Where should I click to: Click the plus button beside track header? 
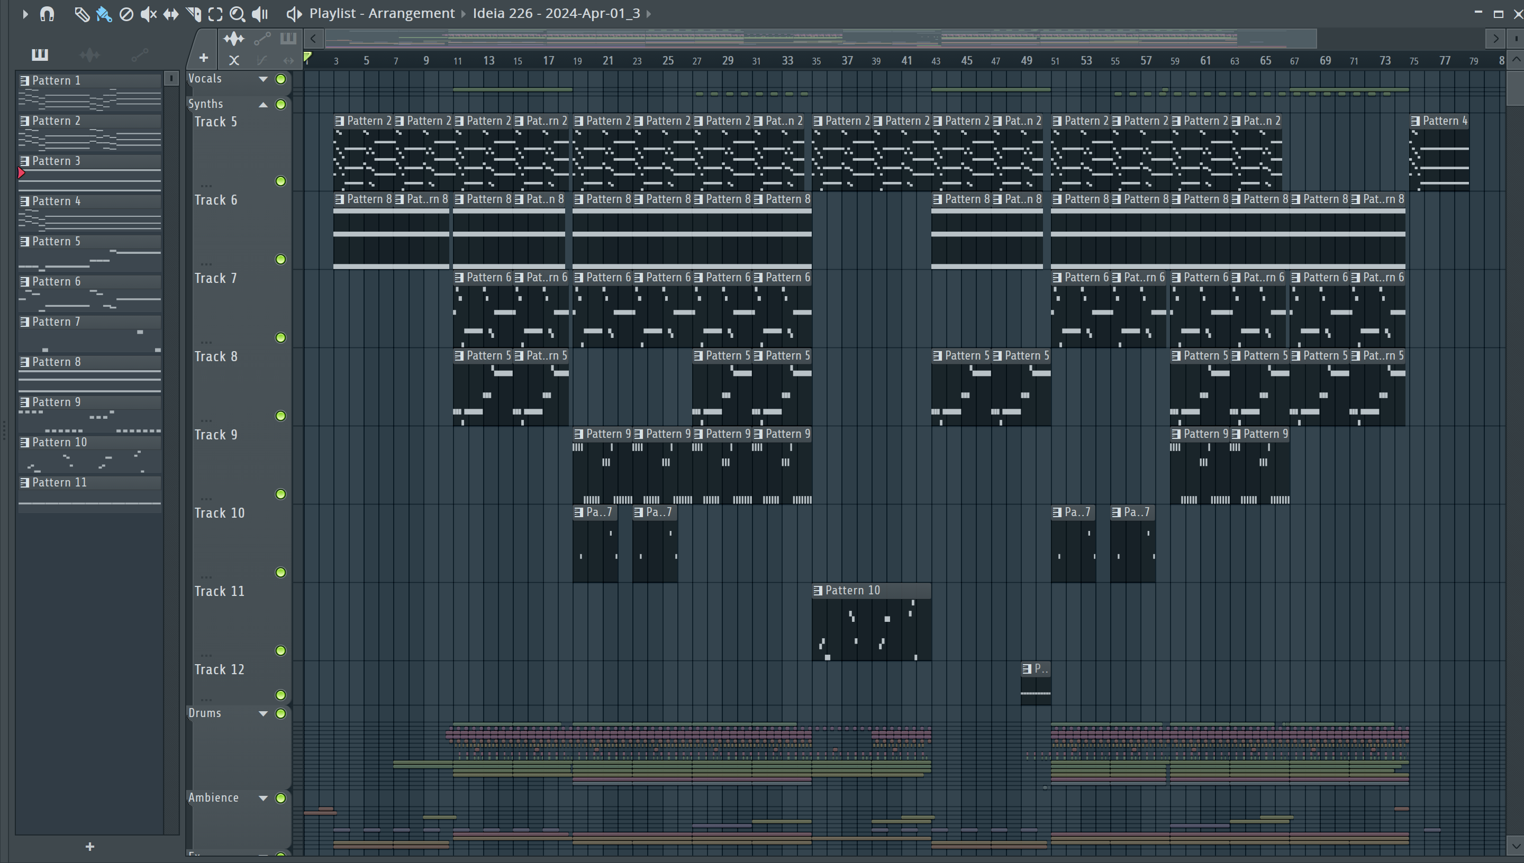(203, 58)
